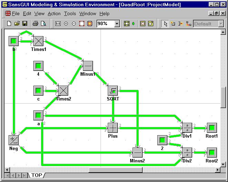The image size is (228, 182).
Task: Click the zoom out minus icon
Action: (74, 24)
